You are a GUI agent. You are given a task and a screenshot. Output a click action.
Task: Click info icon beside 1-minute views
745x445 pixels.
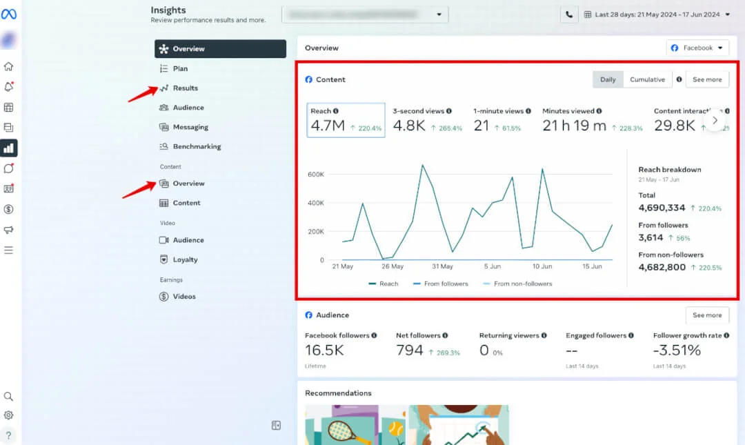(x=528, y=111)
